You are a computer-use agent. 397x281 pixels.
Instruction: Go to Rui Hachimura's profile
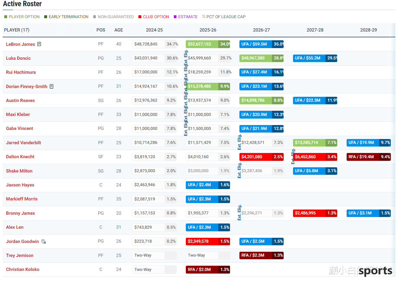(x=21, y=72)
